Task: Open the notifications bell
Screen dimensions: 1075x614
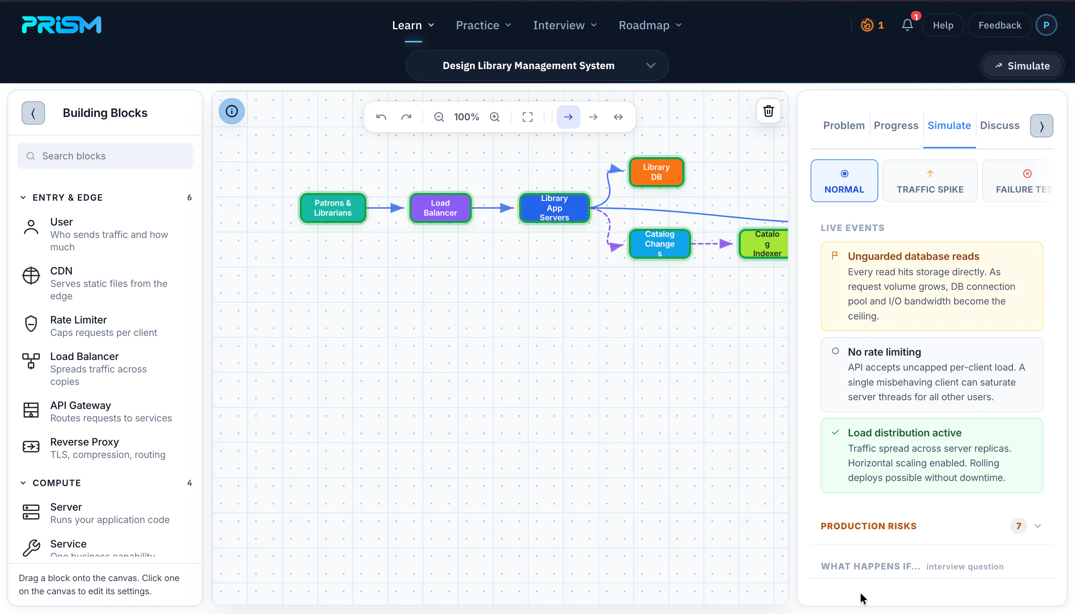Action: pos(908,25)
